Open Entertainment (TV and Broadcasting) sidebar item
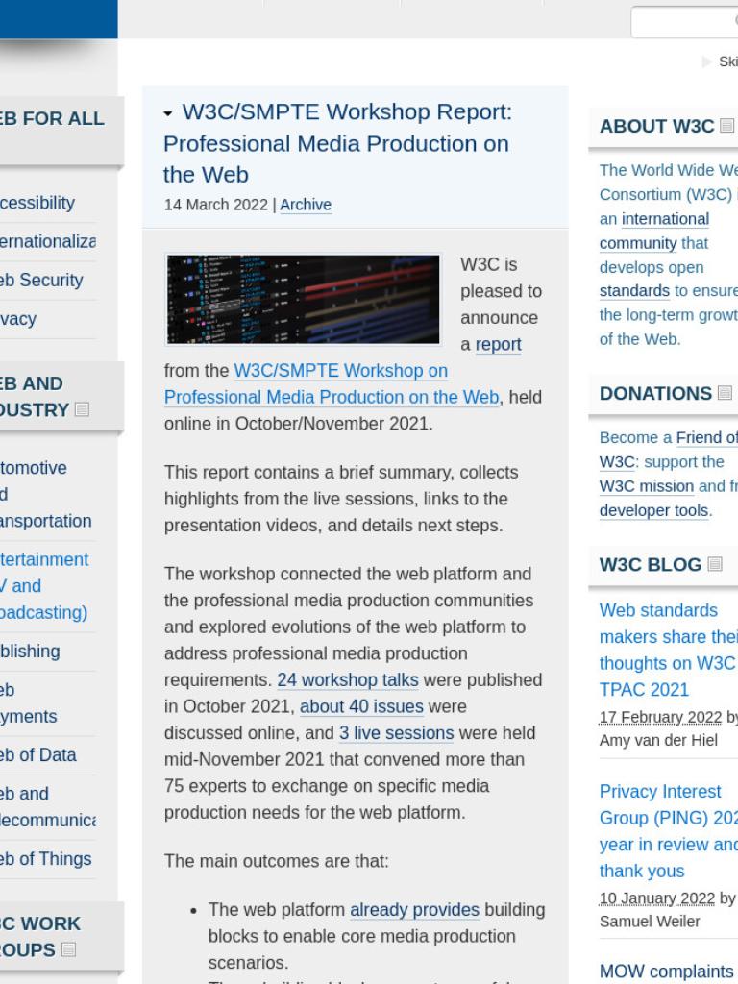The height and width of the screenshot is (984, 738). pos(44,586)
